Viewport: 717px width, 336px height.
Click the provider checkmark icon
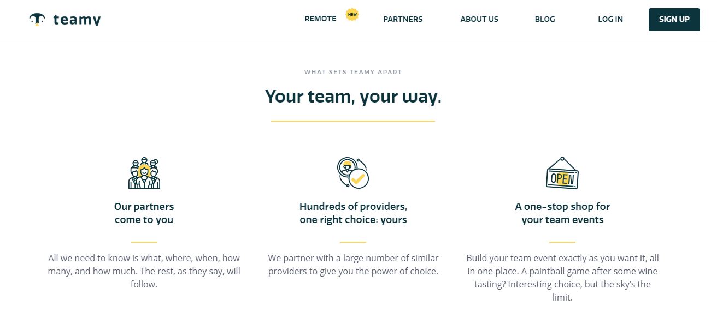353,173
